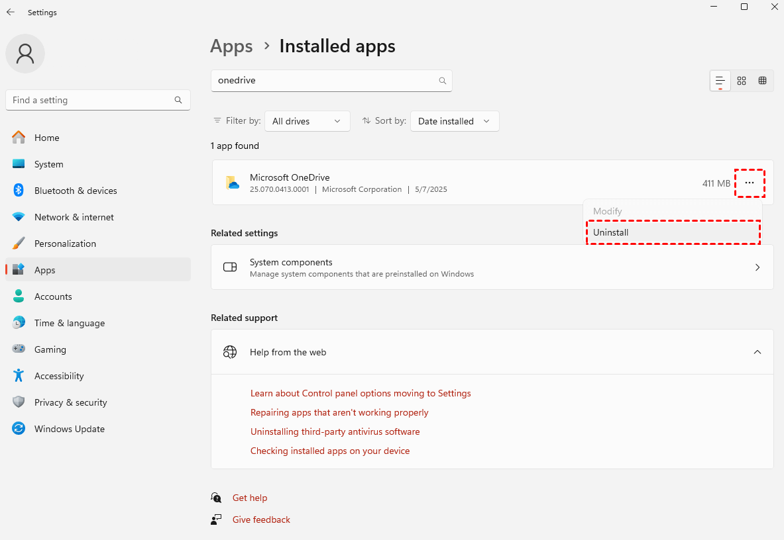Select Personalization in the sidebar
The height and width of the screenshot is (540, 784).
[65, 244]
